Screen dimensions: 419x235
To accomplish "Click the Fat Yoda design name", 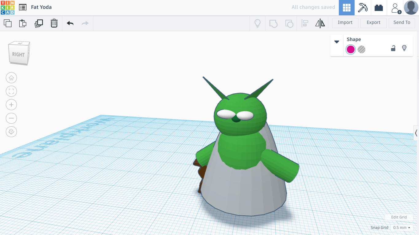I will pos(41,7).
